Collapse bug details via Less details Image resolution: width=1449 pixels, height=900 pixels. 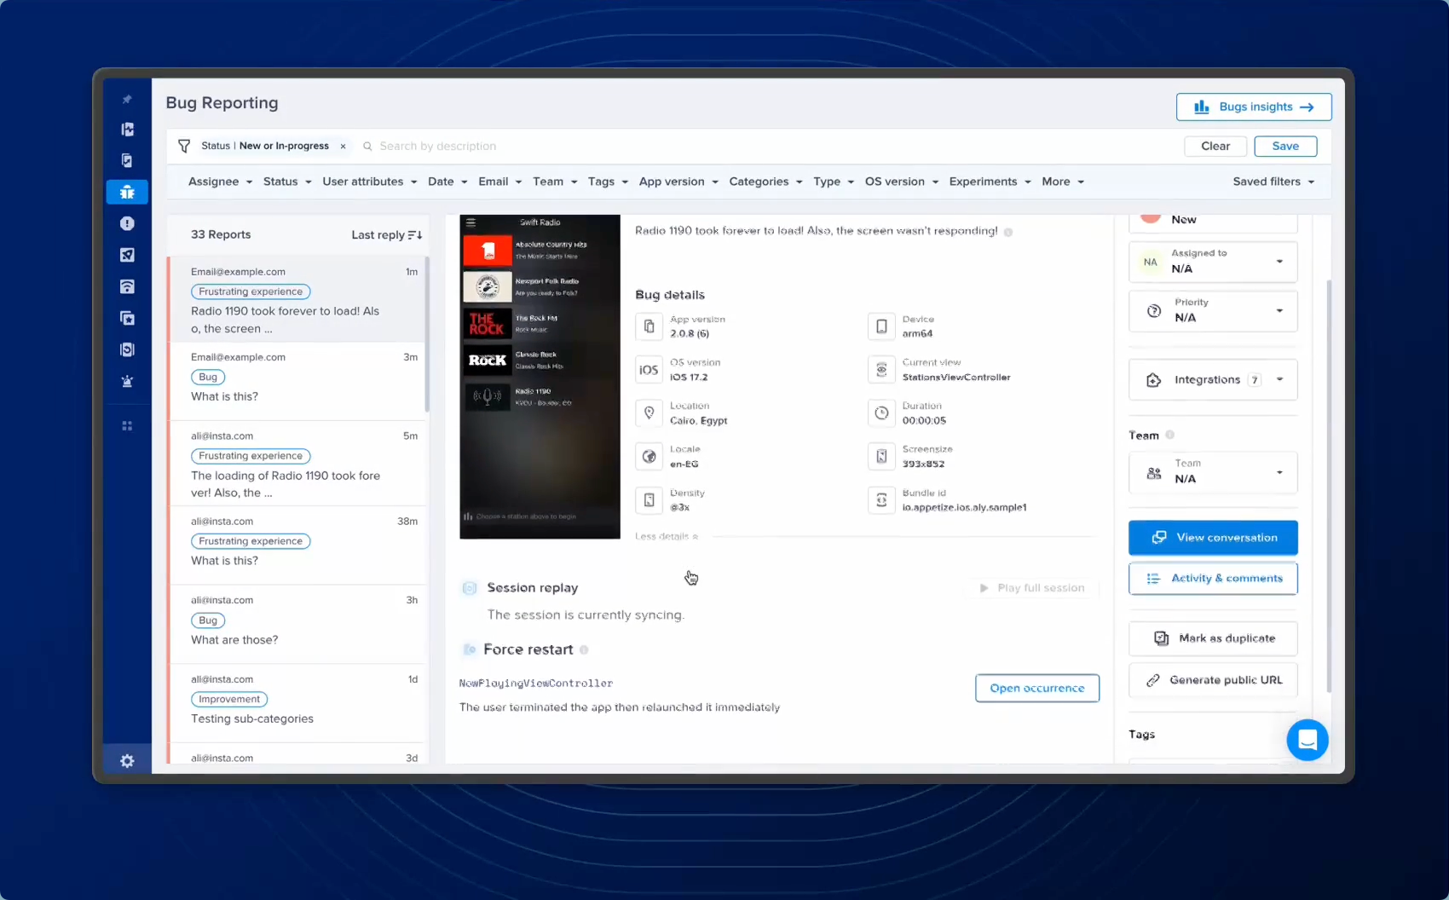click(x=667, y=536)
